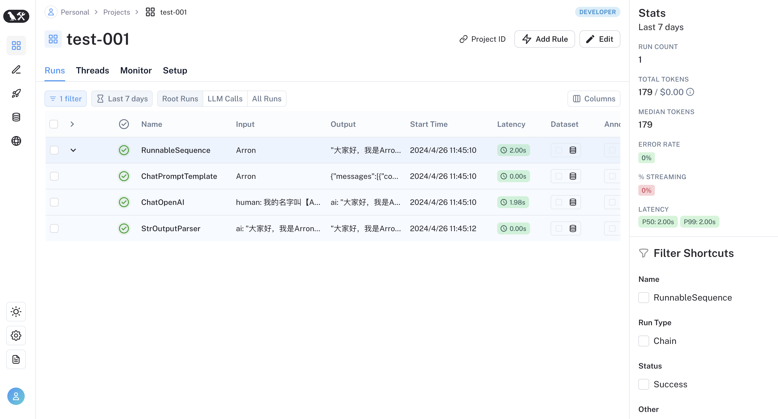
Task: Open the Last 7 days time dropdown
Action: [122, 99]
